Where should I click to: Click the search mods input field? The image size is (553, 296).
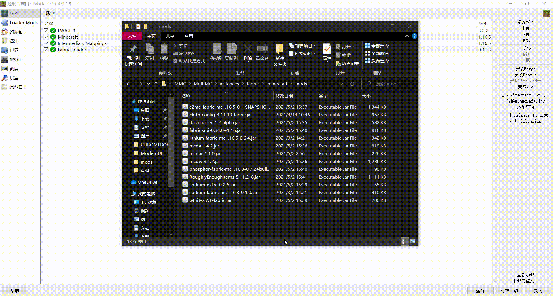point(388,84)
